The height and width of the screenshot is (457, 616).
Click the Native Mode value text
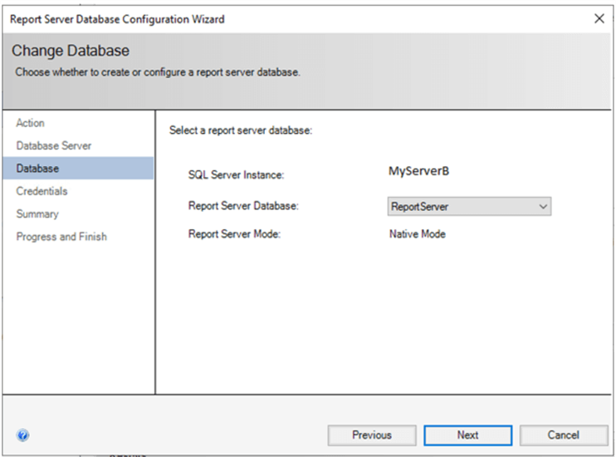(x=417, y=234)
